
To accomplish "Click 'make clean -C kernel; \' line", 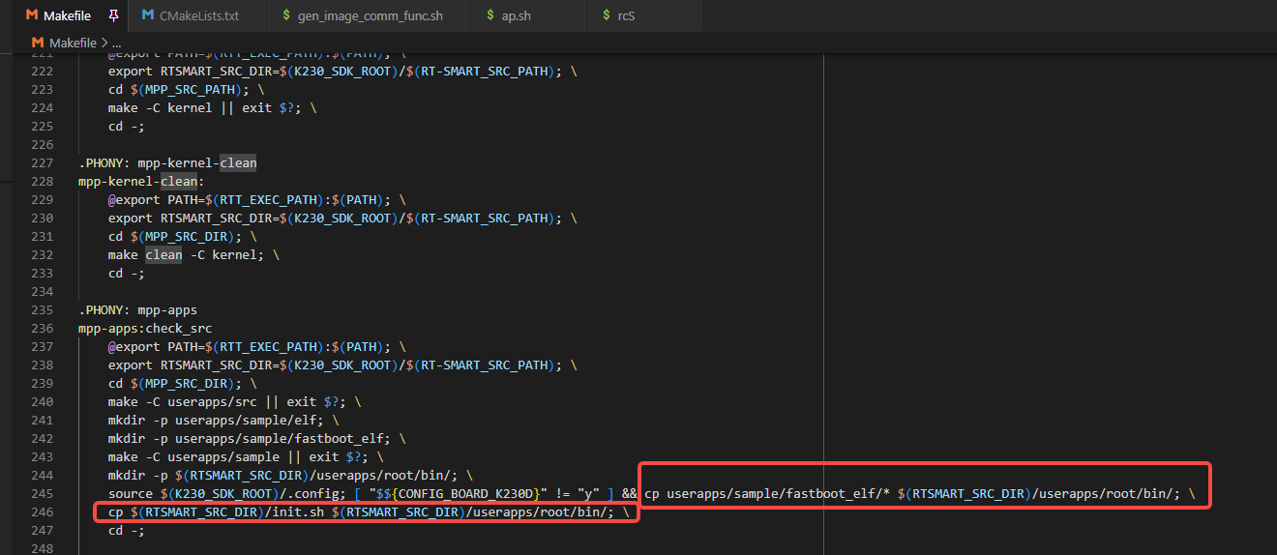I will click(x=193, y=254).
